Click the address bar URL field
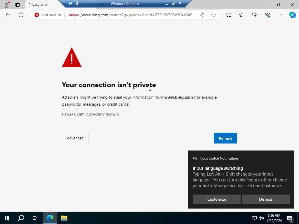Screen dimensions: 299x224 coord(132,15)
